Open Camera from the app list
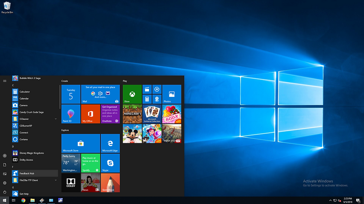Screen dimensions: 364x204 pyautogui.click(x=35, y=105)
